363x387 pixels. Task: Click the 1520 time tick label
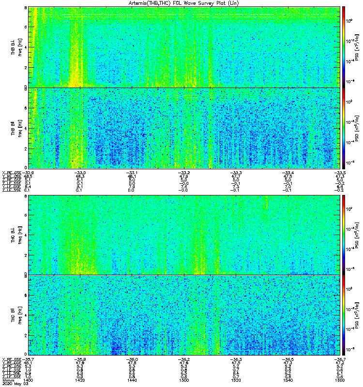coord(236,380)
